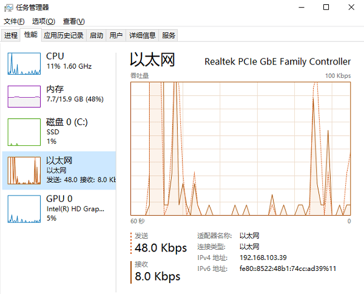Open the 查看(V) menu
This screenshot has height=294, width=364.
tap(74, 21)
